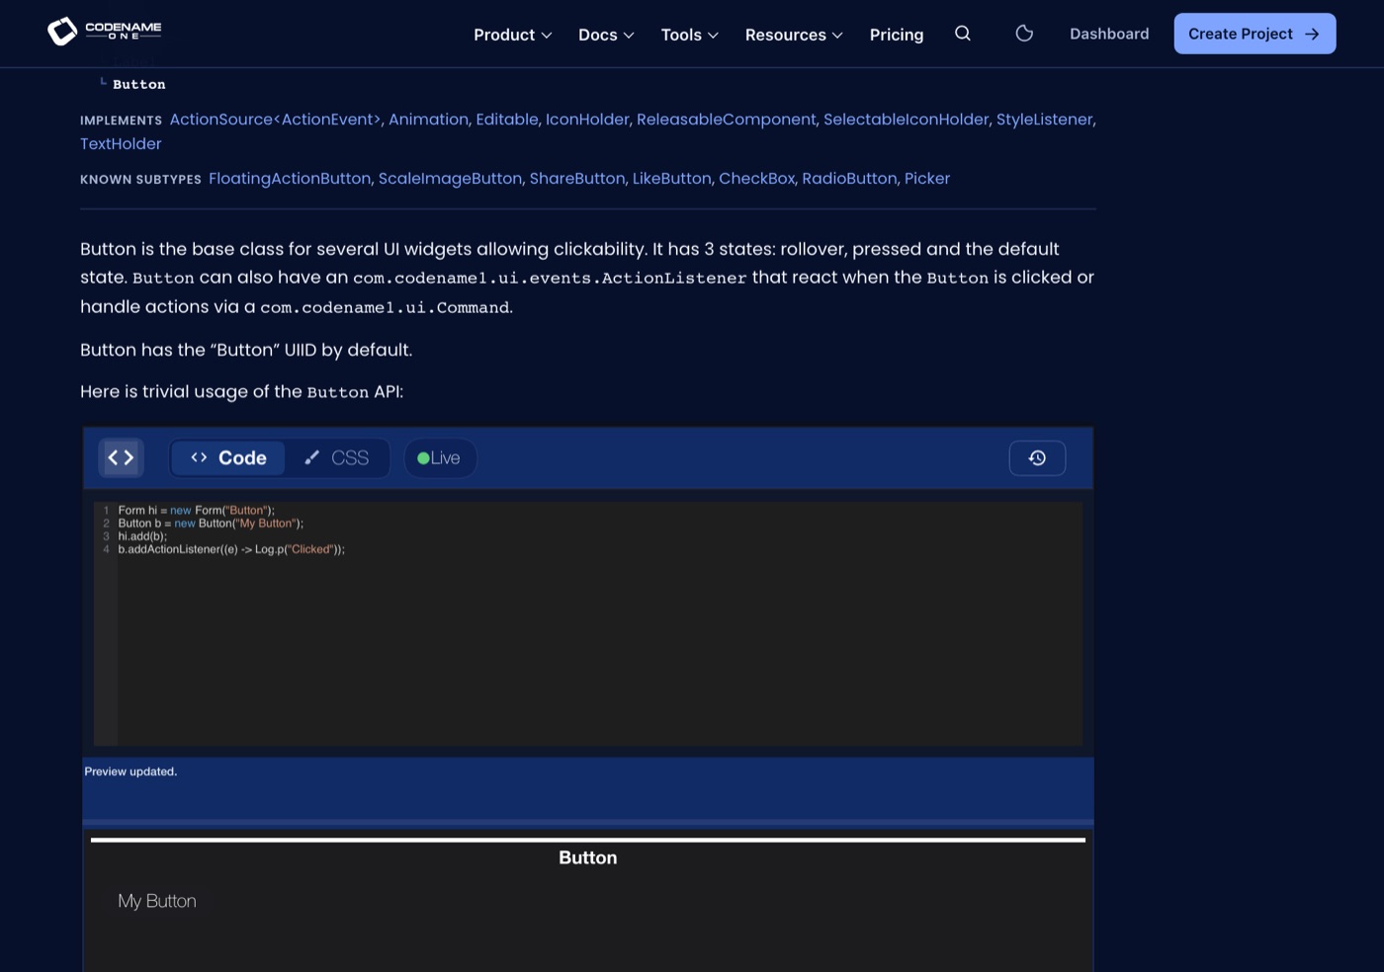Switch to the Code tab

[228, 458]
